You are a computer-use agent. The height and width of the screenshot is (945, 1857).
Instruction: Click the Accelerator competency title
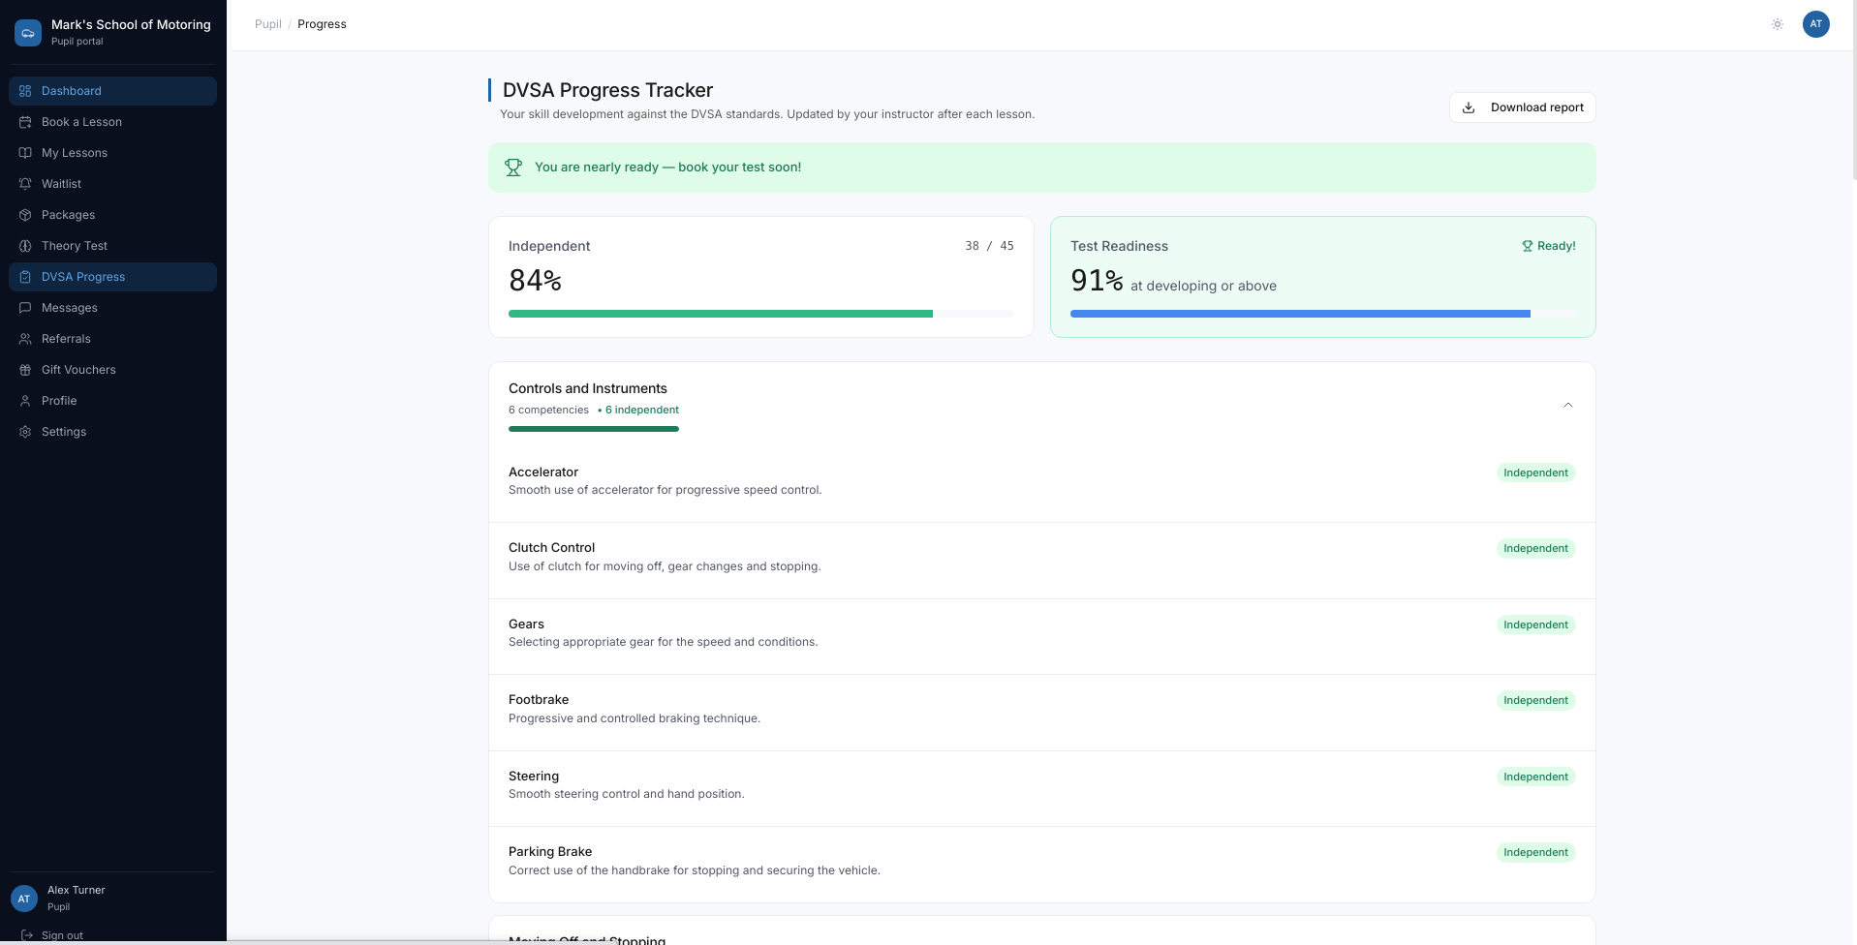coord(543,472)
